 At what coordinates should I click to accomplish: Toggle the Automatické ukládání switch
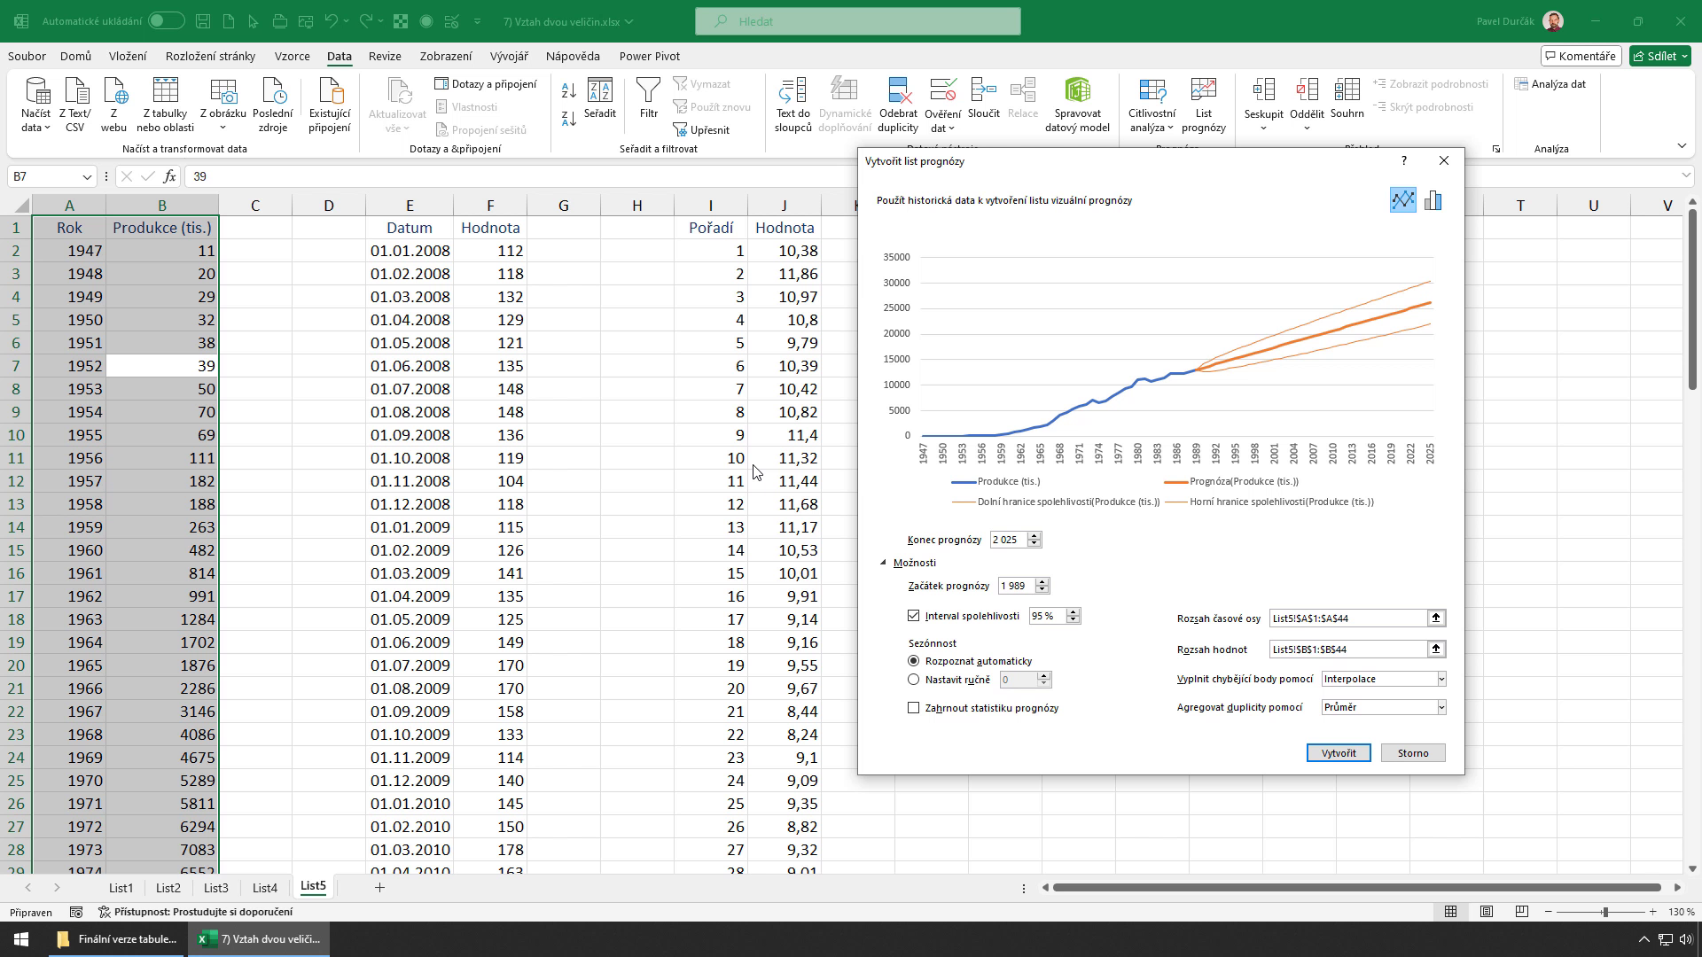[167, 21]
